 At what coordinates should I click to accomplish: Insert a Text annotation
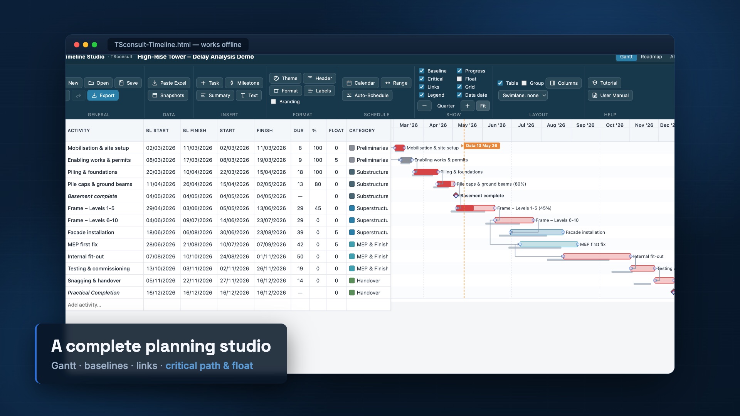tap(249, 96)
